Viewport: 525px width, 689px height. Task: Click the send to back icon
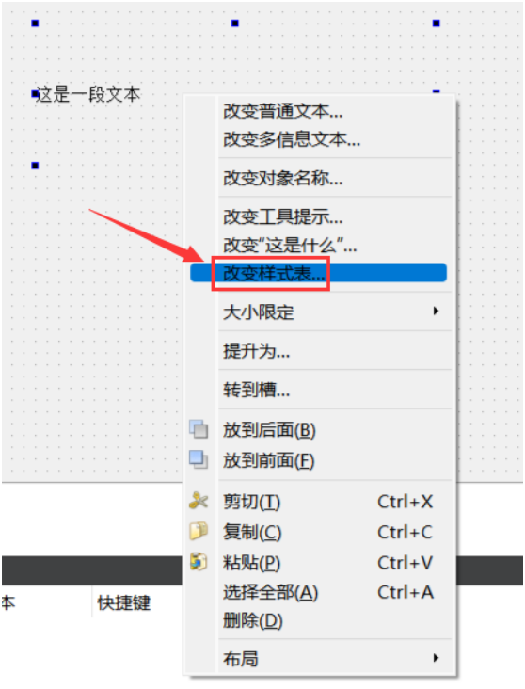(x=199, y=429)
